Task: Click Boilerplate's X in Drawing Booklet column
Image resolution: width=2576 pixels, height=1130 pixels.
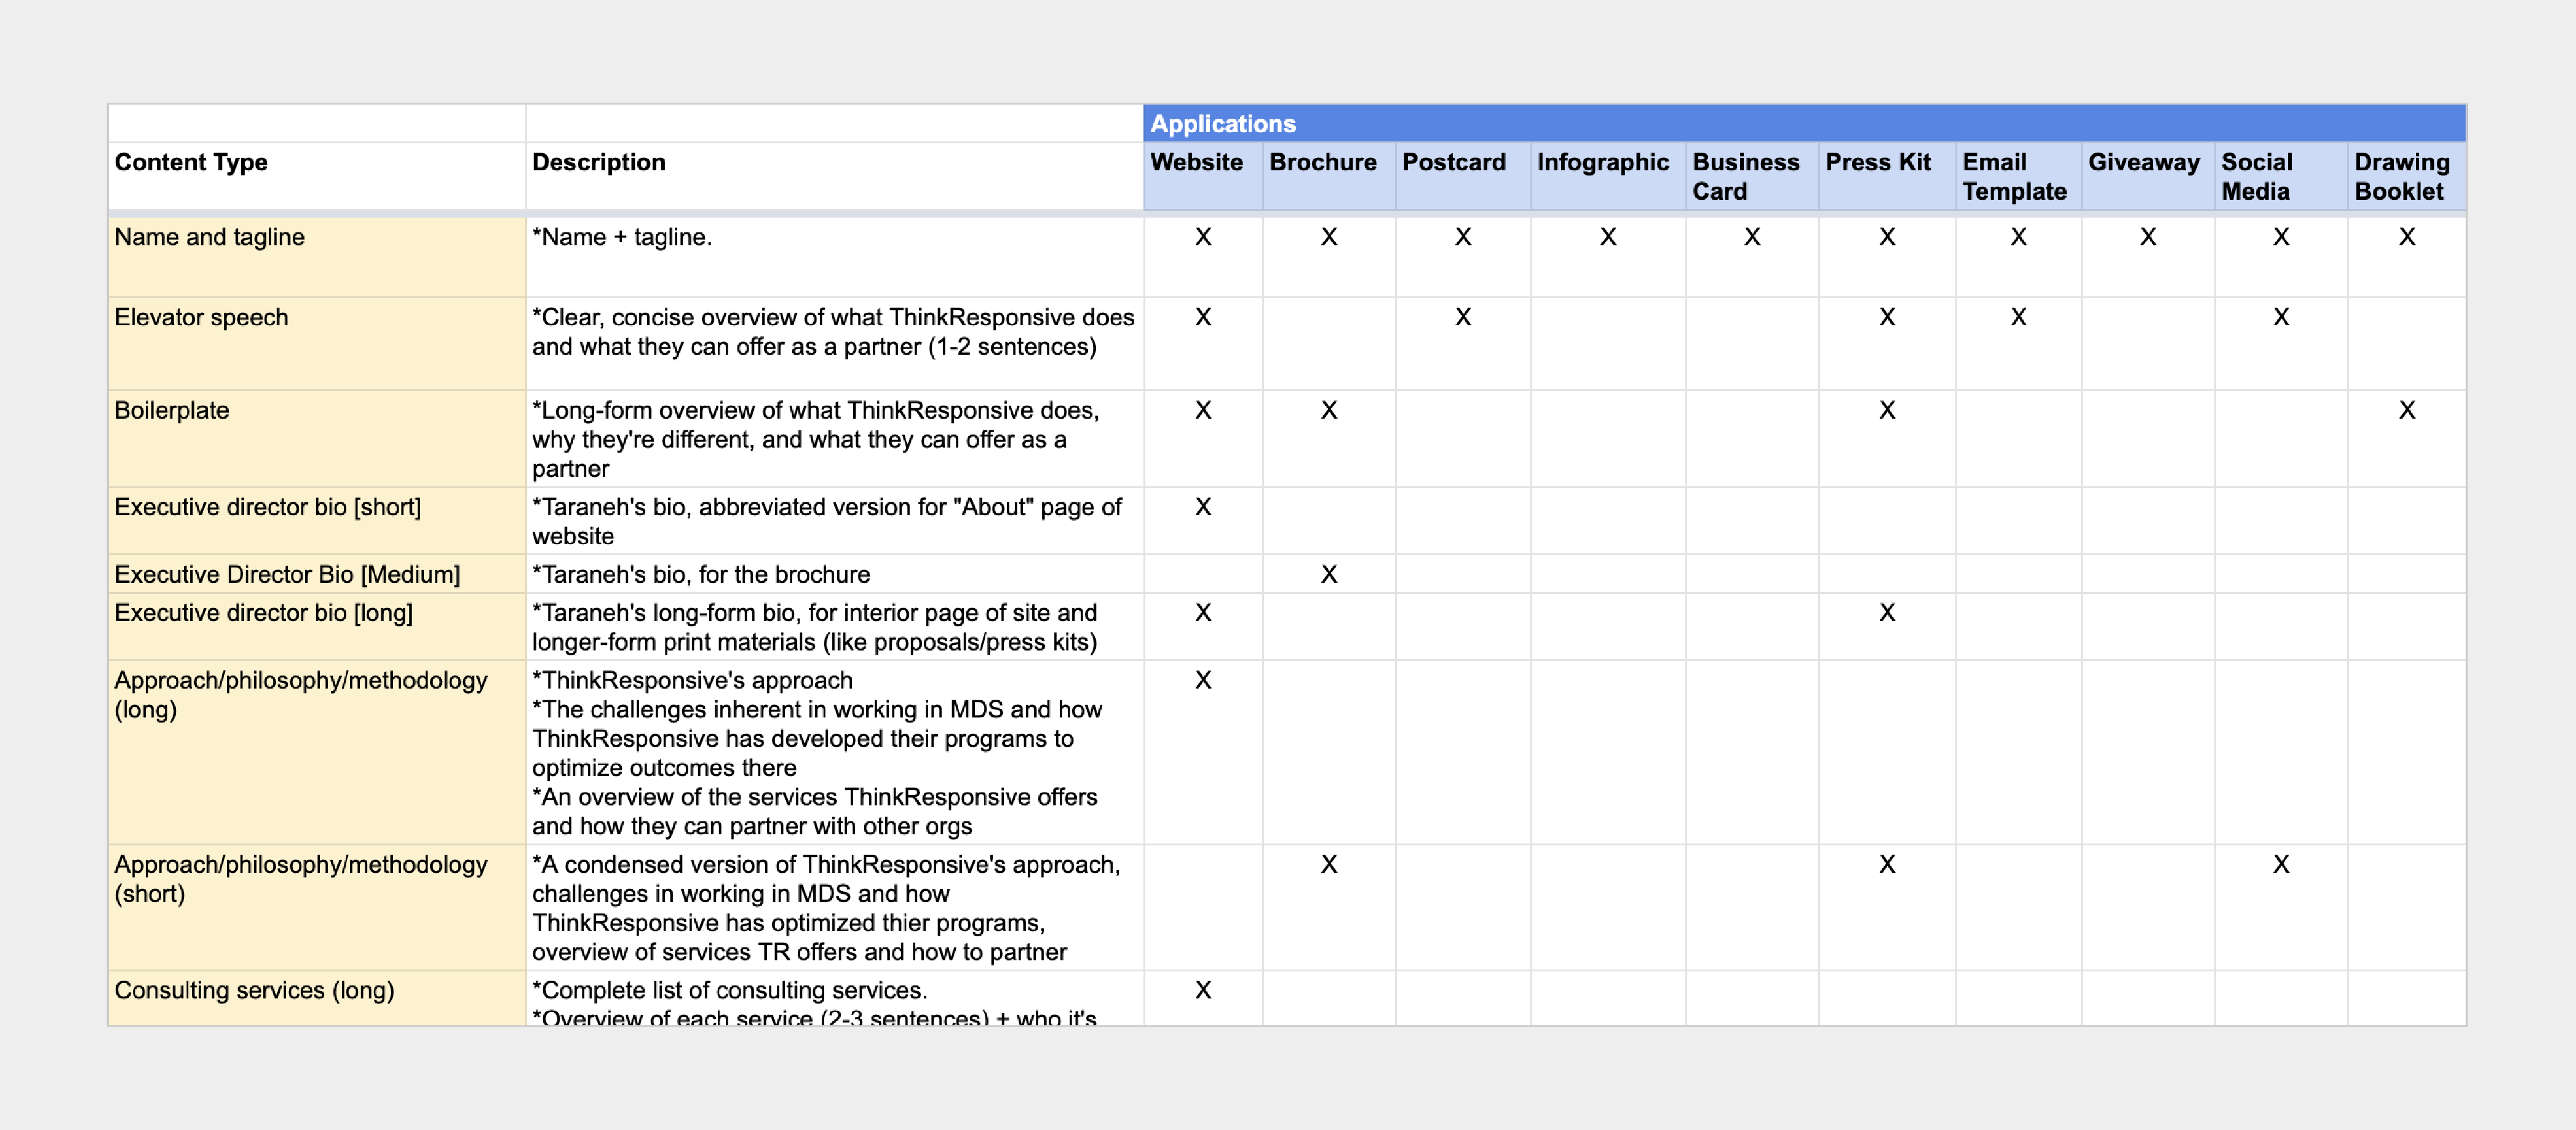Action: tap(2406, 411)
